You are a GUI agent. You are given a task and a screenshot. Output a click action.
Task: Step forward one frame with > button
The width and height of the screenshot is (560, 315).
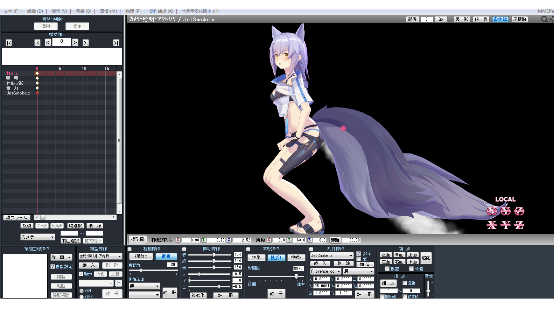tap(75, 43)
